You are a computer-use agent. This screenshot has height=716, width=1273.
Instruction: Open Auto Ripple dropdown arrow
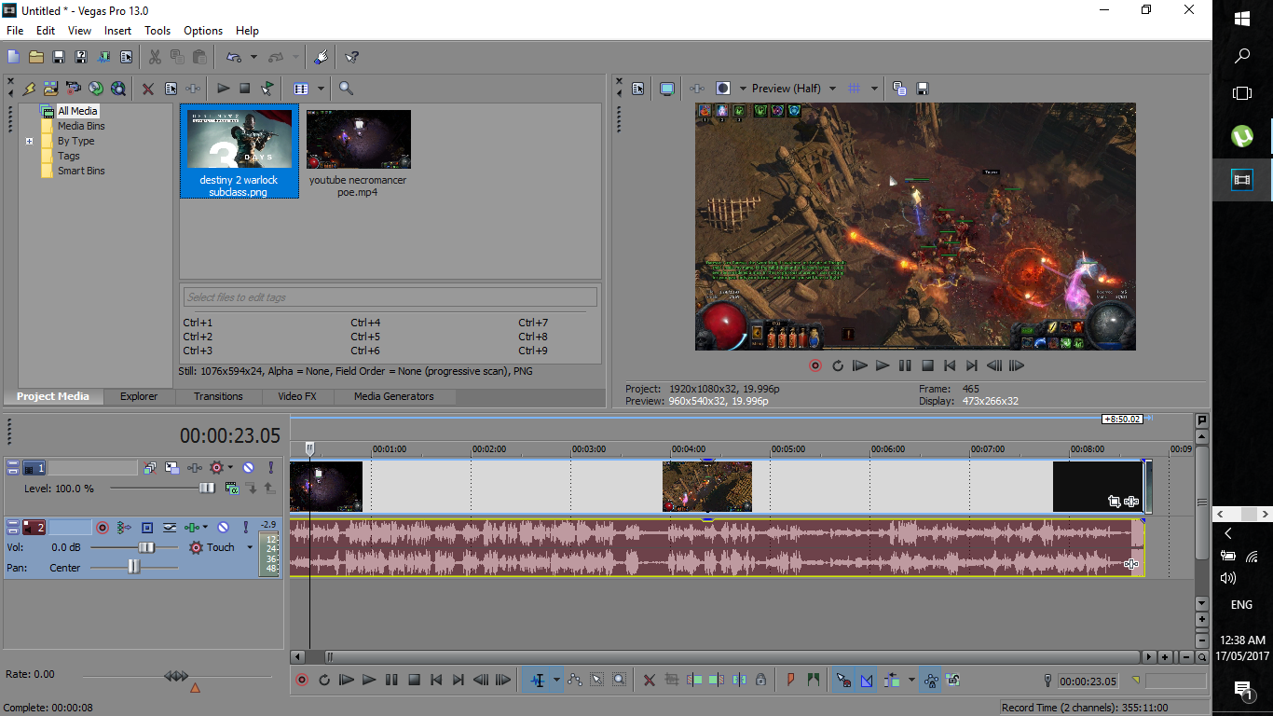(911, 680)
